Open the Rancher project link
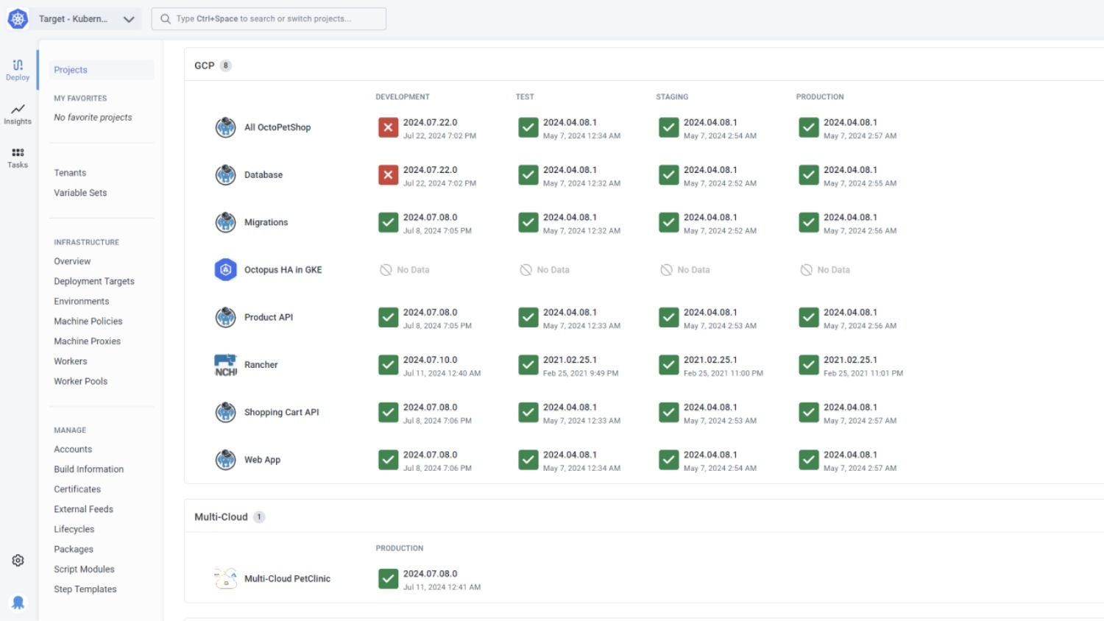This screenshot has height=621, width=1104. tap(261, 365)
